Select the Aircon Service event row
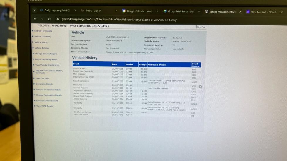This screenshot has height=161, width=287. point(137,99)
